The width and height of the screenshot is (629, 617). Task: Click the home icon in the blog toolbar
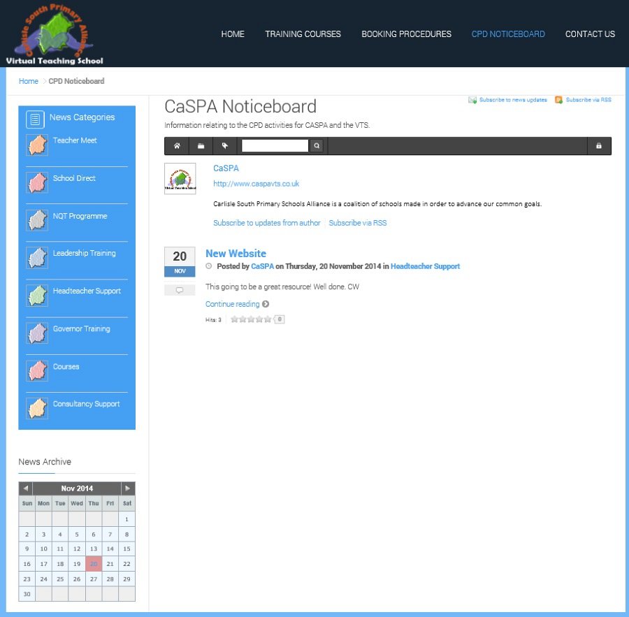click(x=178, y=146)
